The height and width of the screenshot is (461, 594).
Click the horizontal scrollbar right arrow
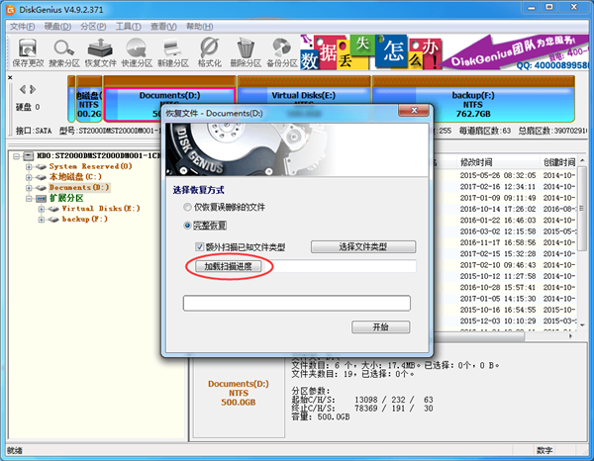coord(571,336)
